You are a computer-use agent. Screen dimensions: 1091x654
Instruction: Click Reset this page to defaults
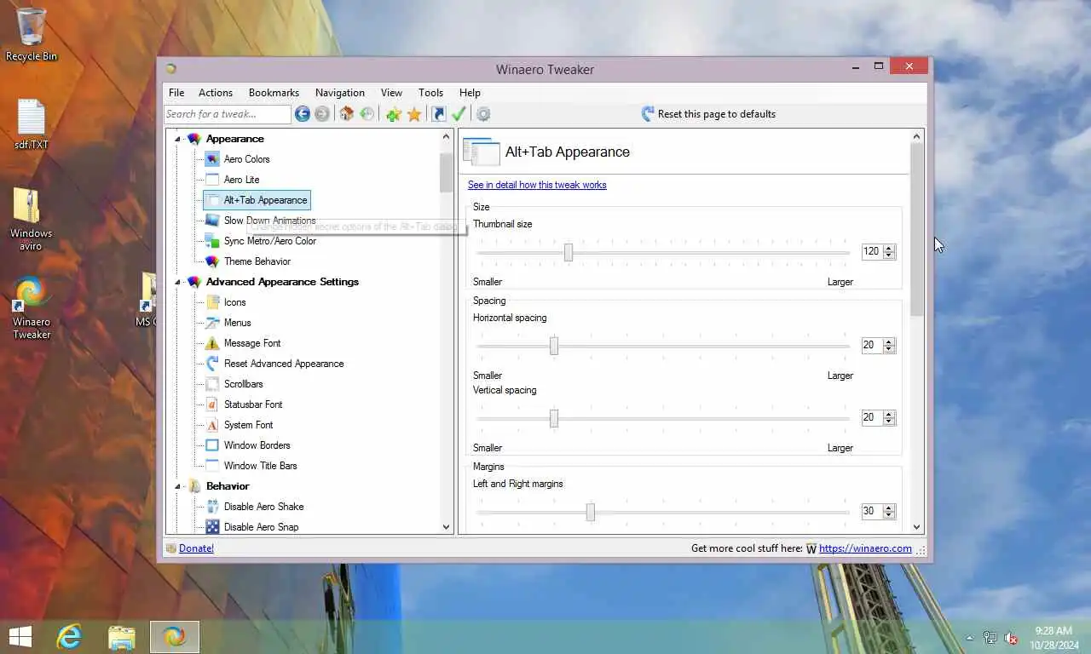708,114
